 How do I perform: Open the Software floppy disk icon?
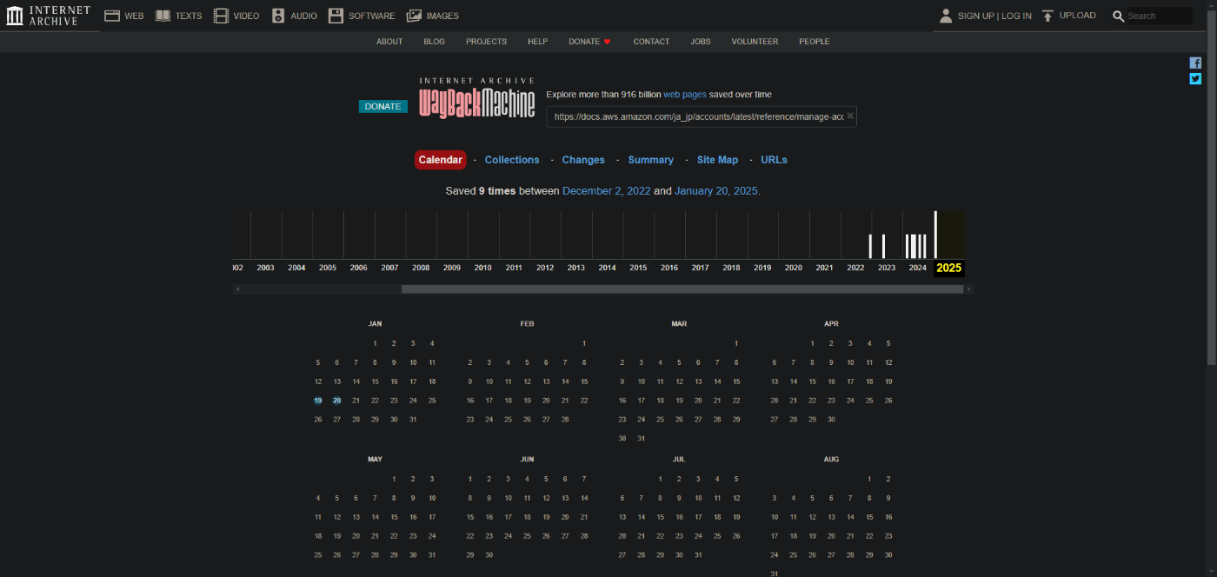click(336, 16)
